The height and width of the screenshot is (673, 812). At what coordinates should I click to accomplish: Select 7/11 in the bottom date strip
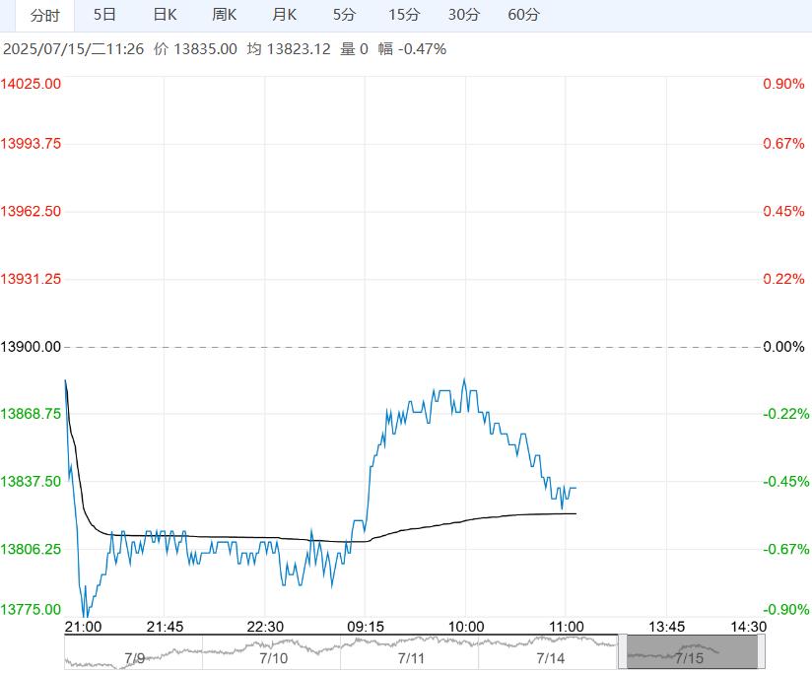pyautogui.click(x=411, y=656)
